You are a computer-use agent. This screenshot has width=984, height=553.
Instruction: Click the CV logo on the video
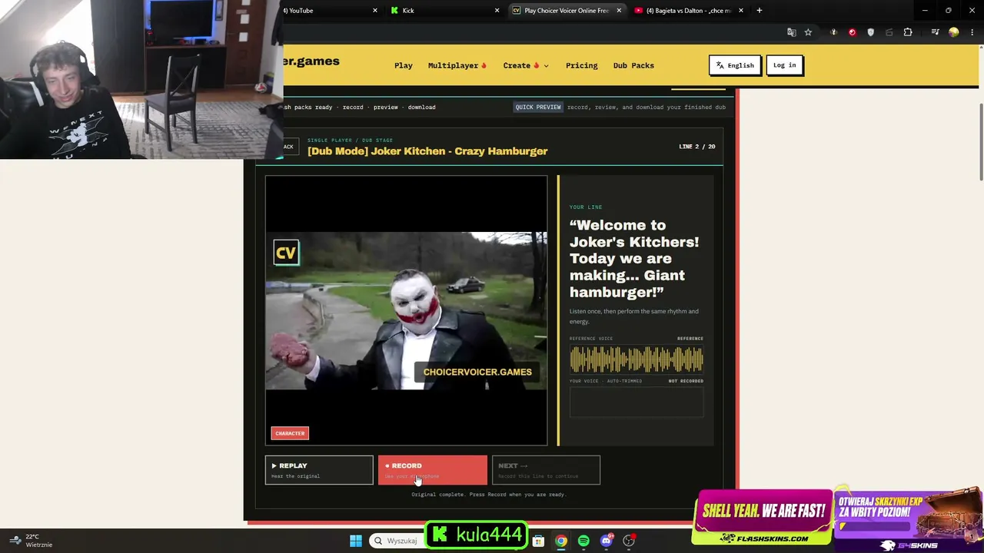[286, 253]
